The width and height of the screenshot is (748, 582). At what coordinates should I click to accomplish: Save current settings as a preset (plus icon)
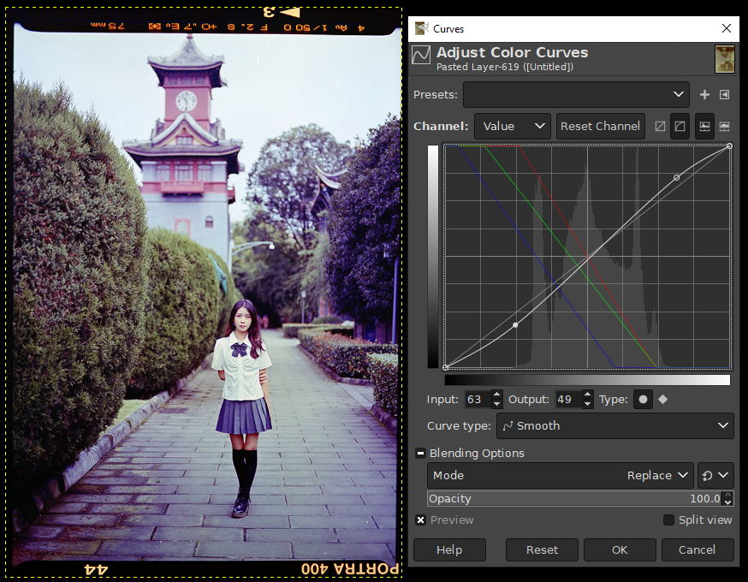click(704, 95)
